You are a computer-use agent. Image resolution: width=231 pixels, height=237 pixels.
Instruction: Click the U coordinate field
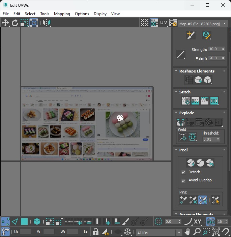(25, 232)
